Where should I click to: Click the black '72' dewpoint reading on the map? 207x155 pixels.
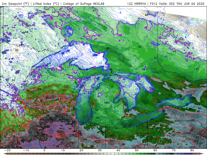coord(63,129)
